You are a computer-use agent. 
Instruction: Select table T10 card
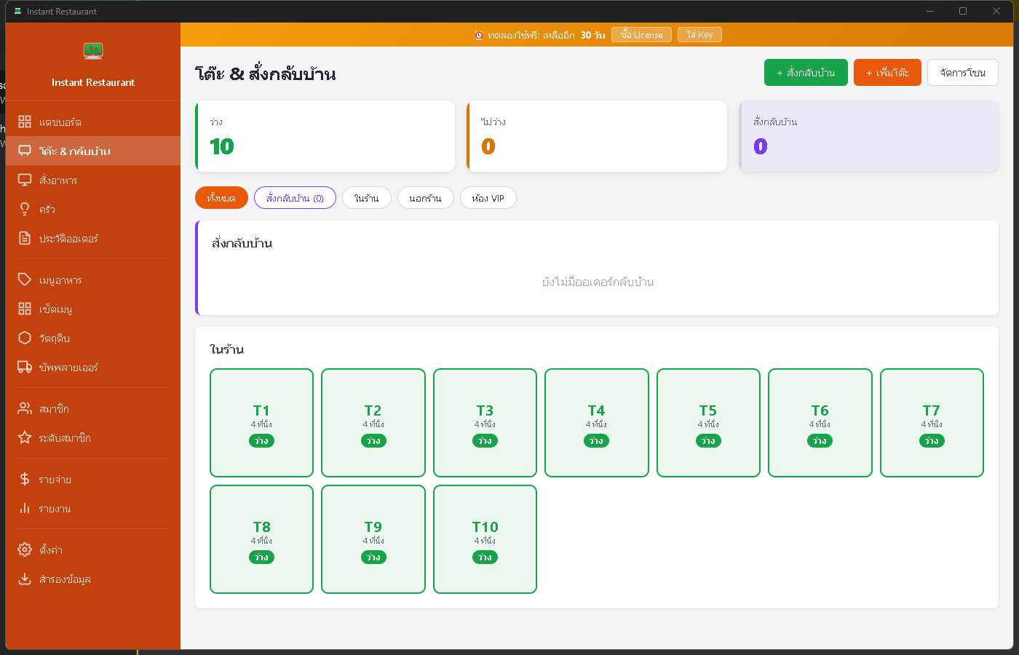pos(485,539)
